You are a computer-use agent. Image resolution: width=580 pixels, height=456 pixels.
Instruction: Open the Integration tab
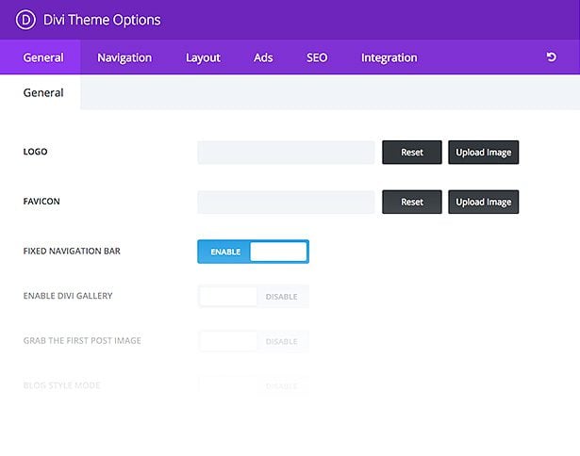(x=389, y=57)
